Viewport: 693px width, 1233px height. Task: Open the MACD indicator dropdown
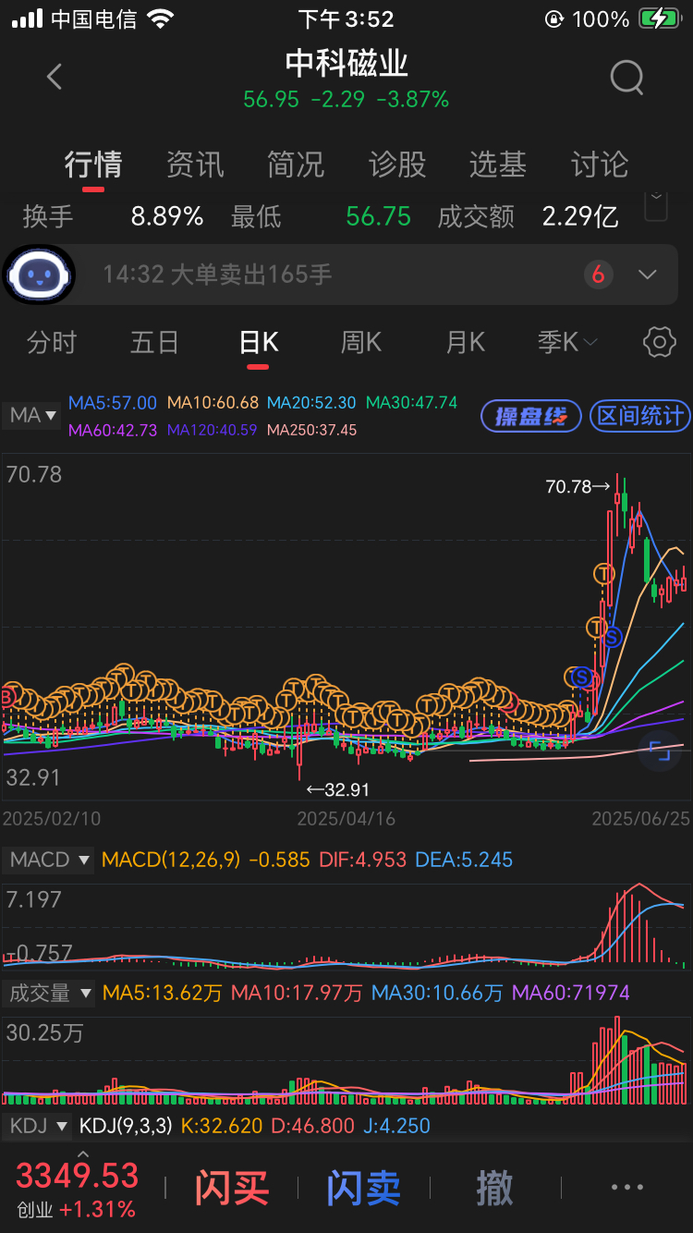click(x=48, y=860)
